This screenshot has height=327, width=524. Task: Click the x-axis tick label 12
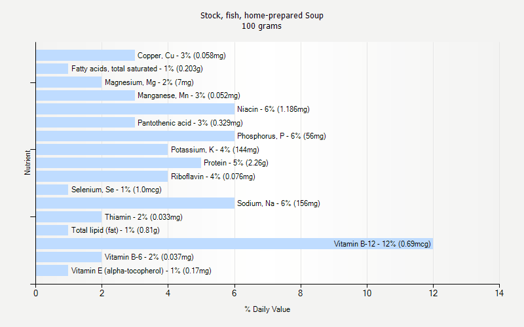point(433,293)
